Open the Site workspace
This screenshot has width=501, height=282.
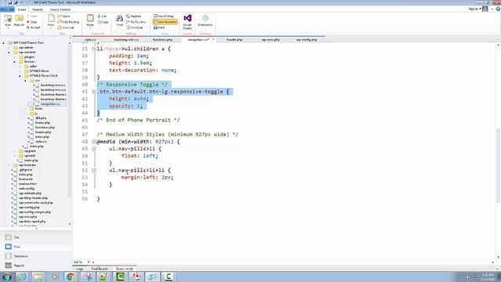point(36,237)
